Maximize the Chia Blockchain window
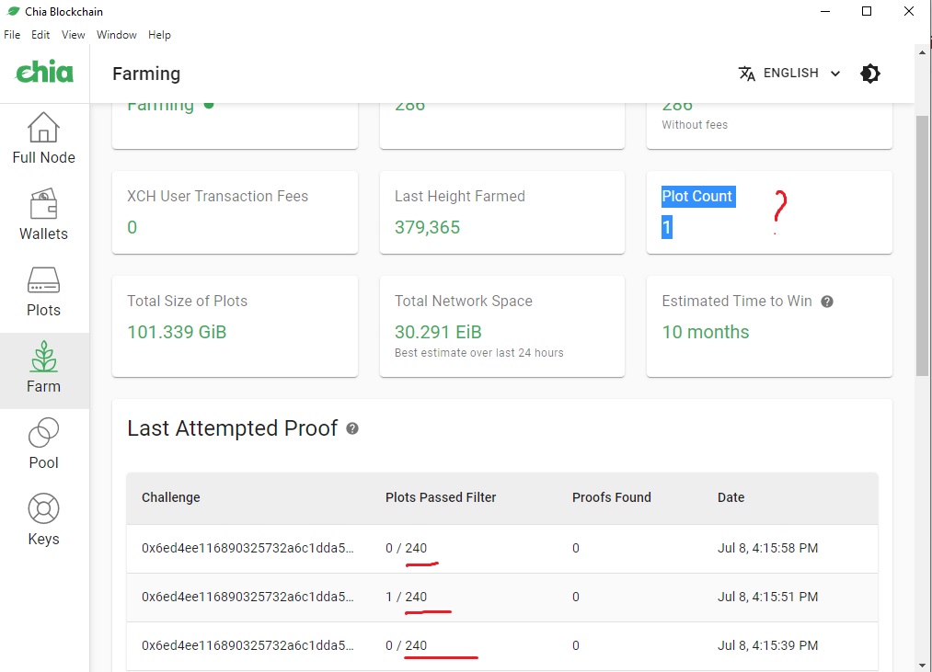The width and height of the screenshot is (932, 672). [867, 11]
